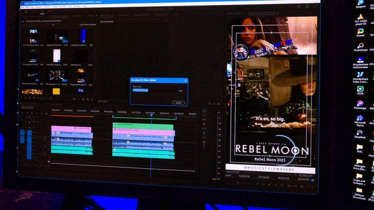
Task: Select the Hand tool
Action: pyautogui.click(x=204, y=142)
